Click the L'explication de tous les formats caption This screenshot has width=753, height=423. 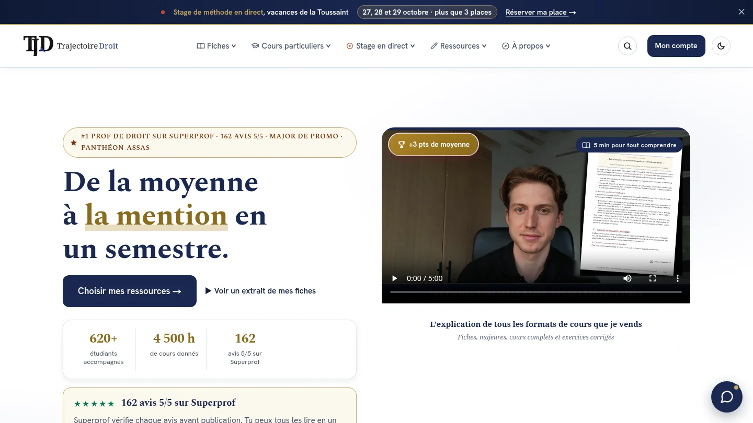pyautogui.click(x=536, y=324)
